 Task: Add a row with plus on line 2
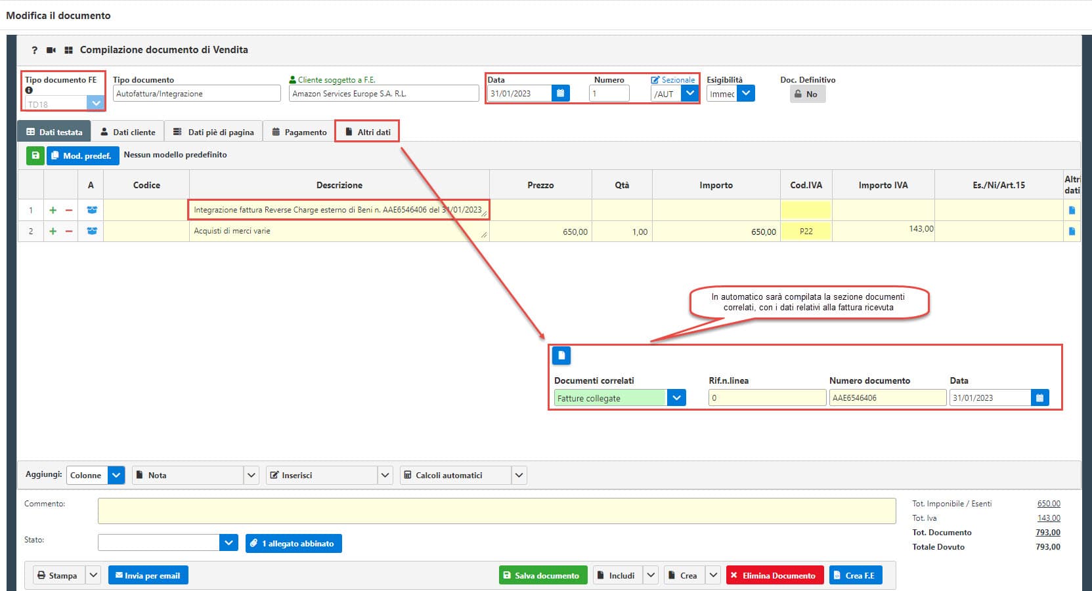53,231
